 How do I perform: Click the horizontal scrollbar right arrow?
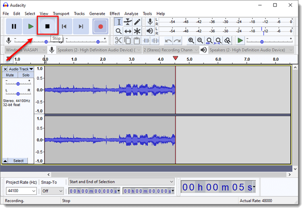[290, 175]
